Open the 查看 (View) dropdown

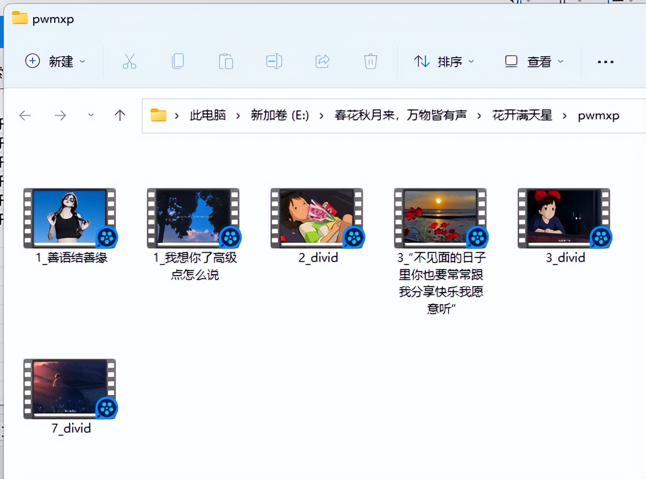click(532, 61)
